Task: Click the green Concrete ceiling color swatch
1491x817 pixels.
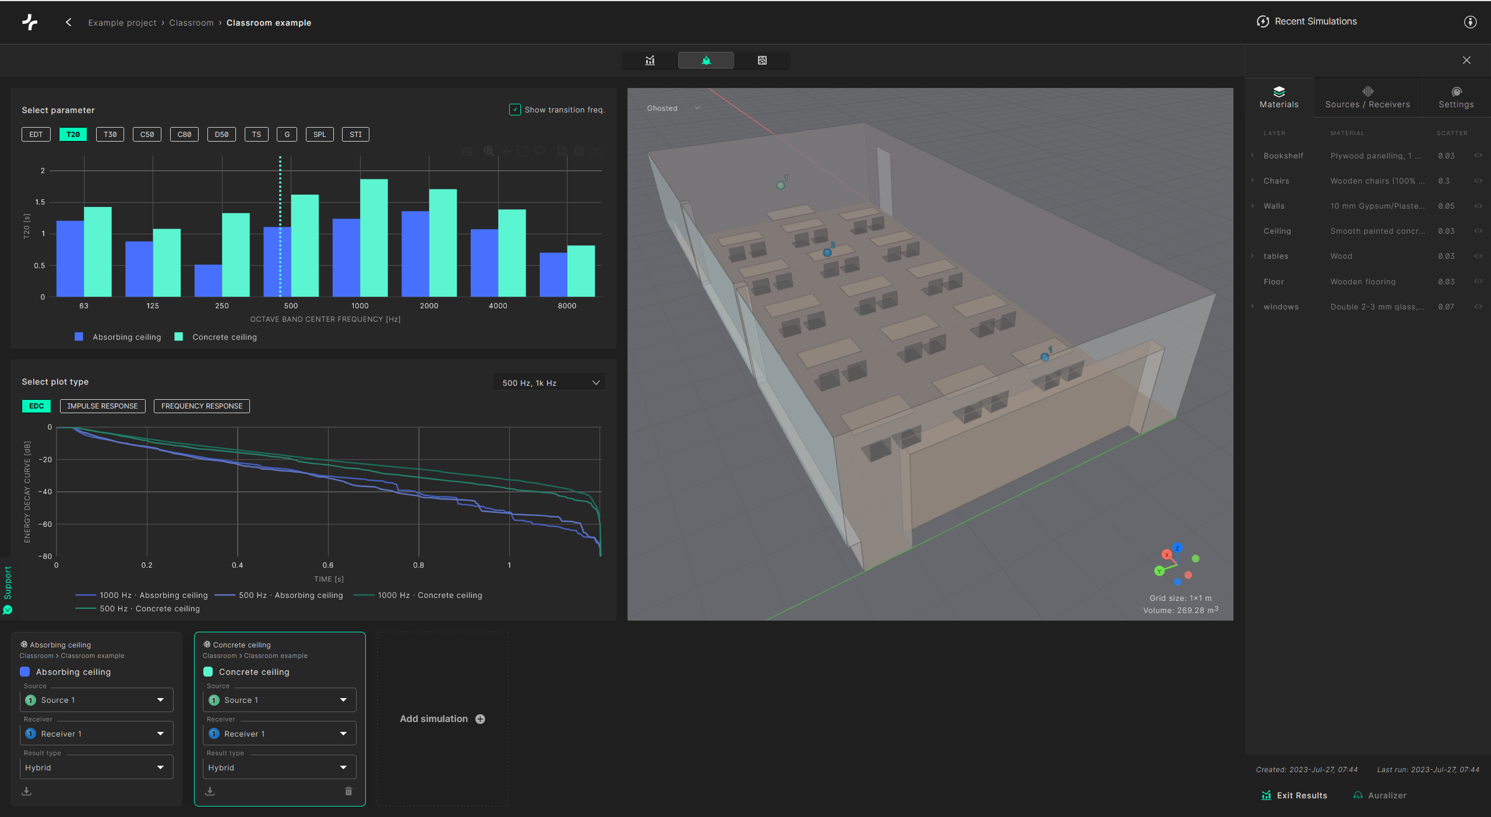Action: 208,671
